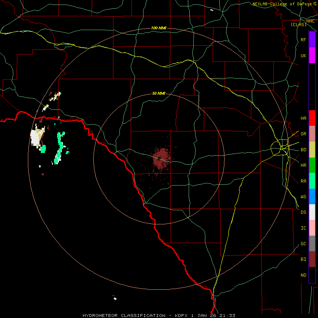Screen dimensions: 318x318
Task: Click the magenta UK legend color swatch
Action: pyautogui.click(x=312, y=55)
